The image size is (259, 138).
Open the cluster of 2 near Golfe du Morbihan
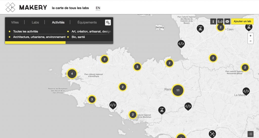133,114
